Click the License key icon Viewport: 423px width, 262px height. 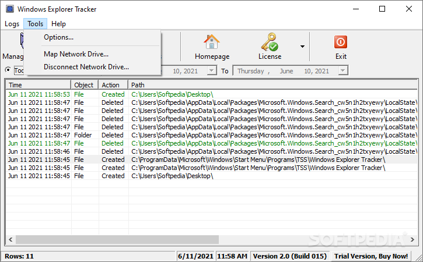270,42
